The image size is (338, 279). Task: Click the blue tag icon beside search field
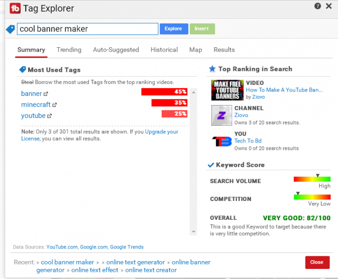click(x=10, y=29)
